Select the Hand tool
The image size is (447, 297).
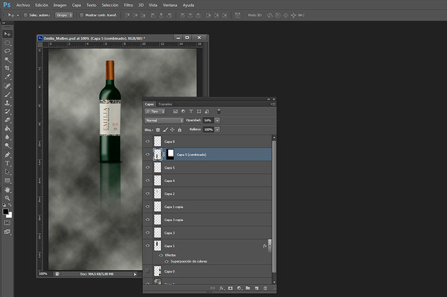[x=7, y=189]
